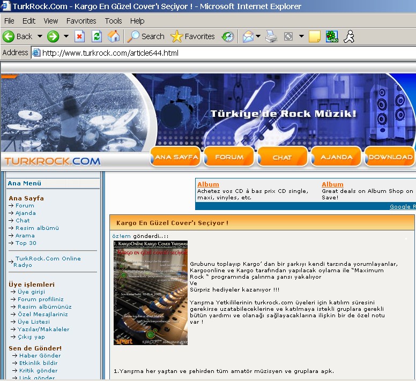
Task: Open the FORUM orange button
Action: (x=229, y=157)
